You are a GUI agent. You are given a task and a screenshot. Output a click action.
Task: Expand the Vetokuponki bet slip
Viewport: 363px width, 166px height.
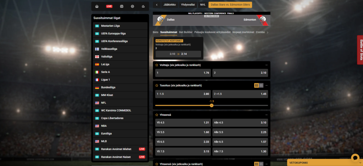coord(325,163)
